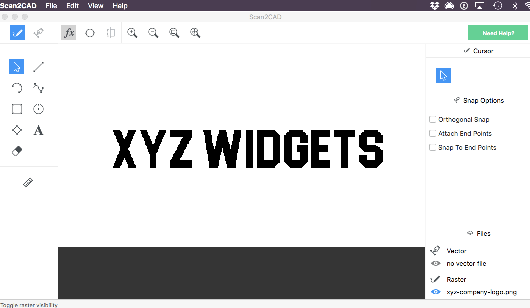
Task: Select the measurement ruler tool
Action: click(x=29, y=182)
